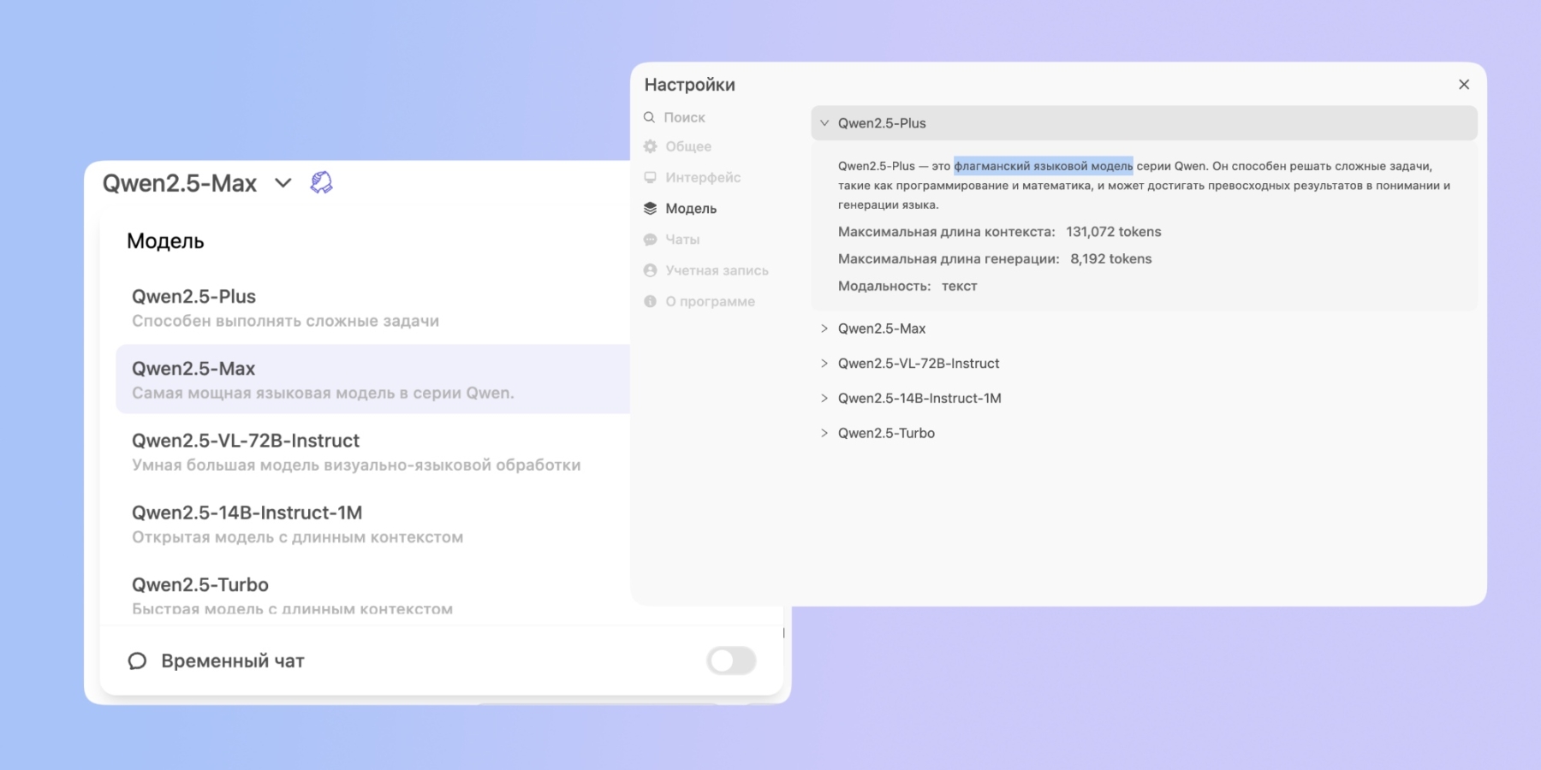Click the user icon for Учетная запись
Image resolution: width=1541 pixels, height=770 pixels.
pyautogui.click(x=651, y=270)
